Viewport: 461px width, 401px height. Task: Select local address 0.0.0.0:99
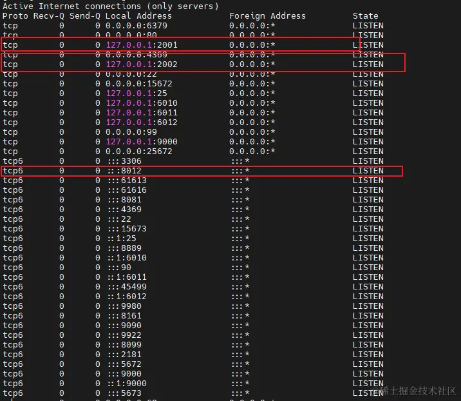[131, 132]
